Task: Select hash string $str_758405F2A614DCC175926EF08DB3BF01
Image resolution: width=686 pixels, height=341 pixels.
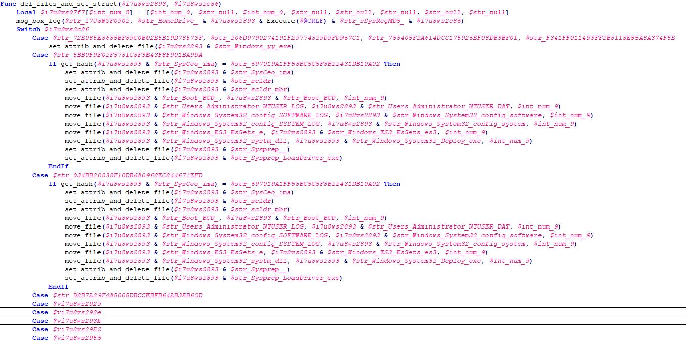Action: (x=443, y=38)
